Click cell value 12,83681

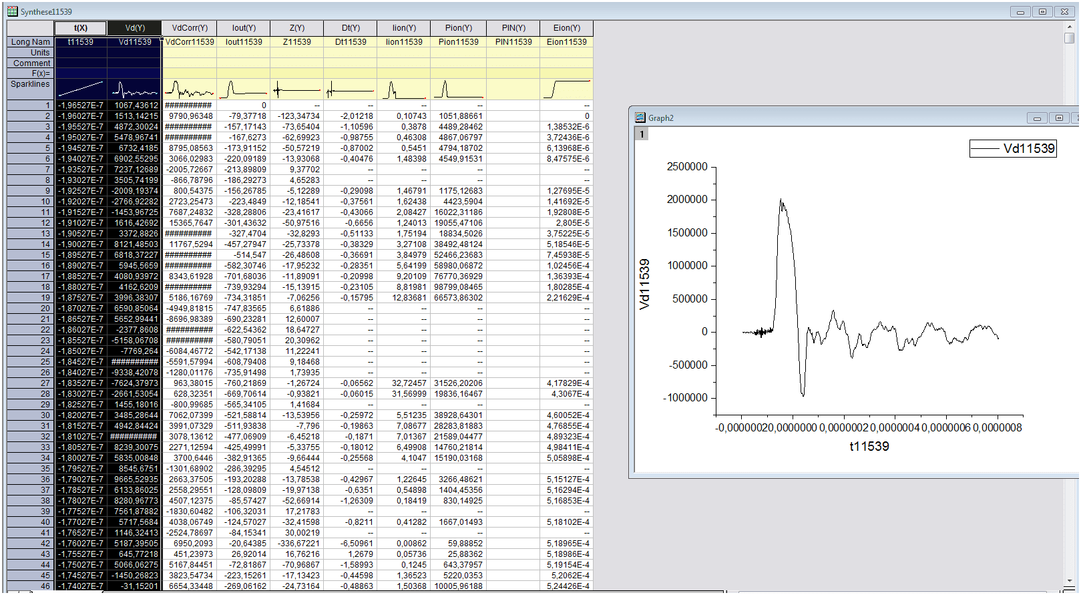point(404,298)
